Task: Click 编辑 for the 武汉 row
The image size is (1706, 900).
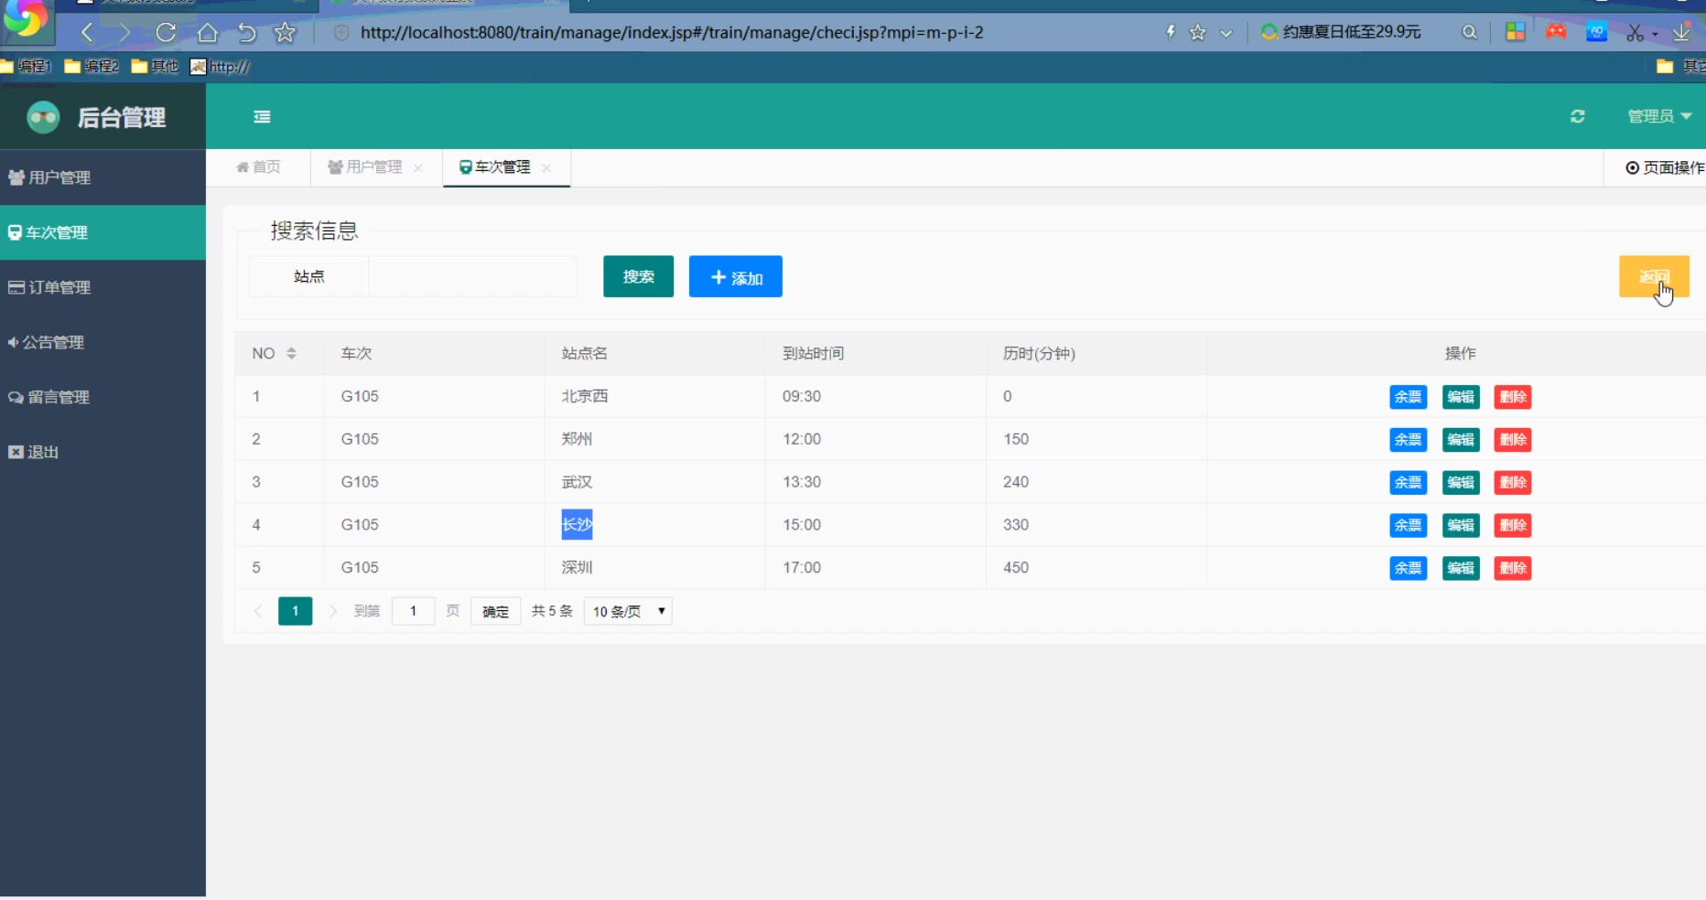Action: pos(1461,483)
